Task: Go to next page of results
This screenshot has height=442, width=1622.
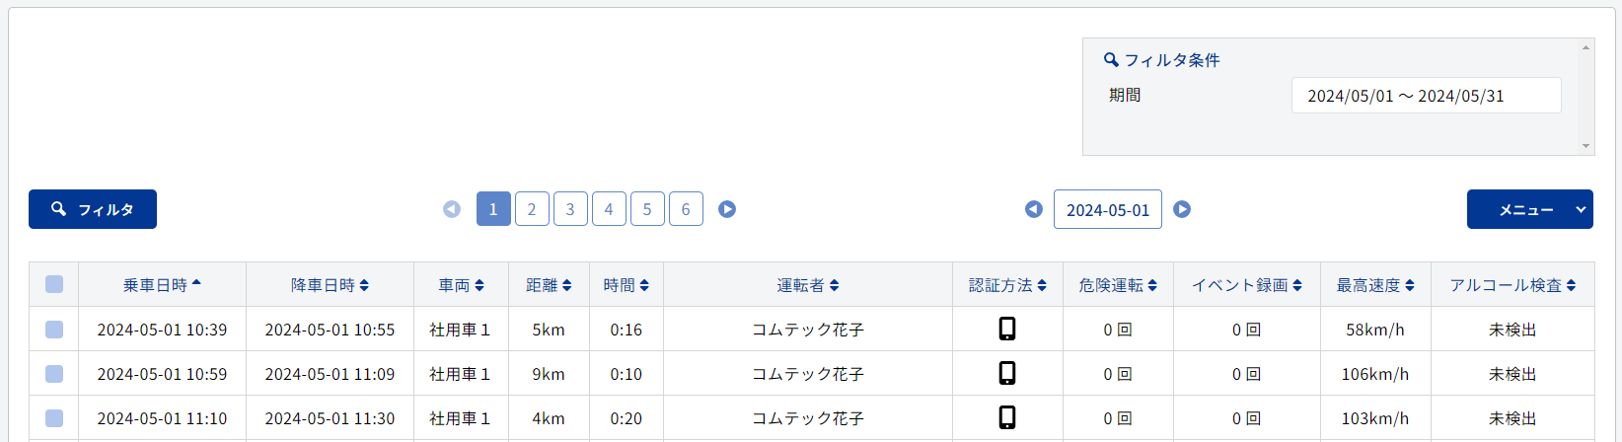Action: (727, 209)
